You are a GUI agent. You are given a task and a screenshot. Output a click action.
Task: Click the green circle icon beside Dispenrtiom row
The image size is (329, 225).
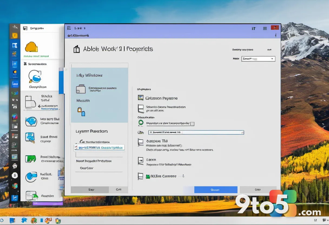(x=141, y=123)
